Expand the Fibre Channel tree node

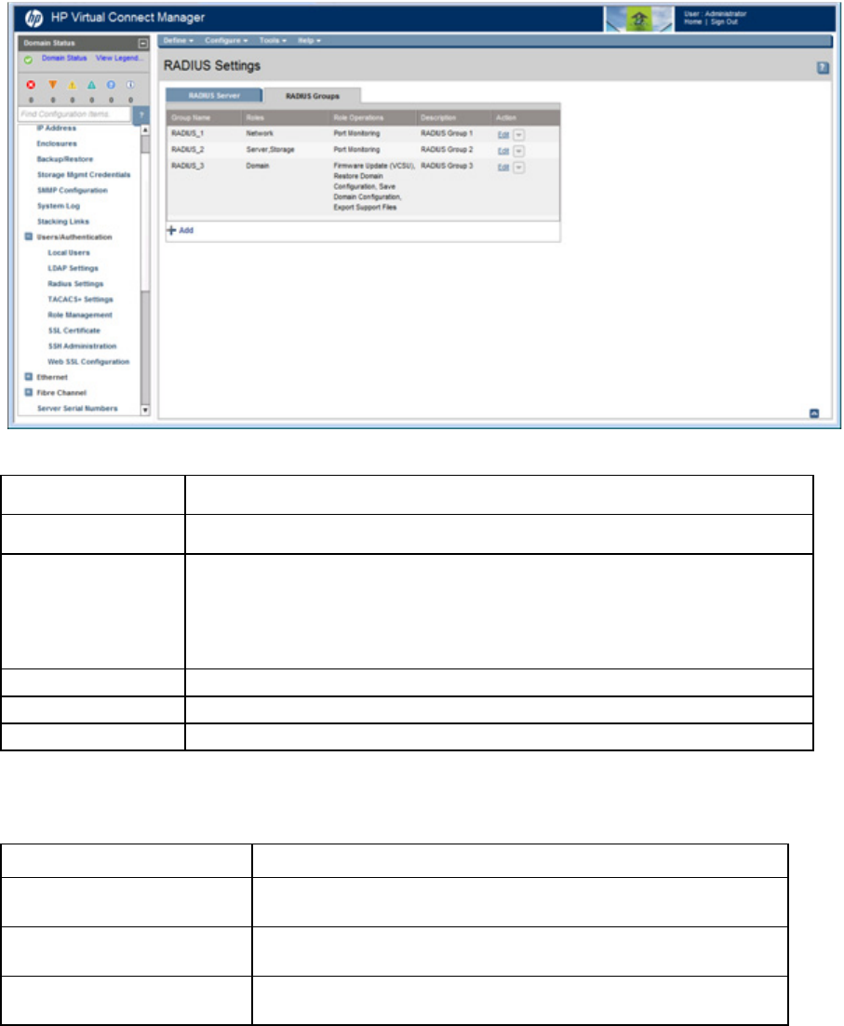pyautogui.click(x=29, y=393)
